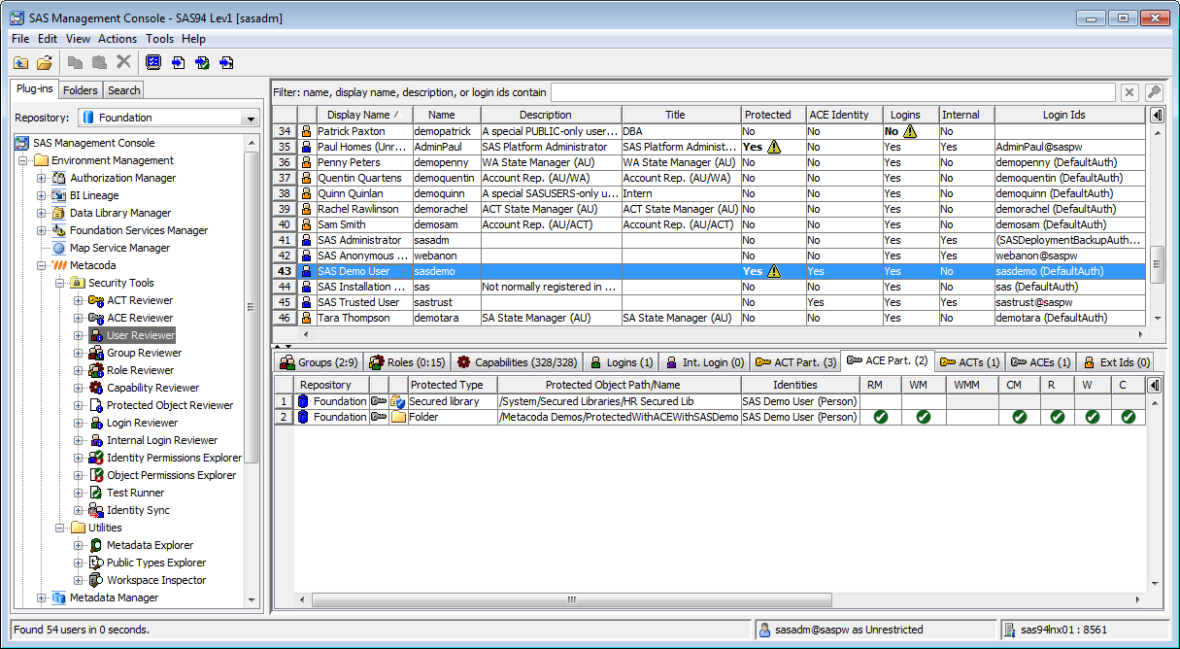Open Protected Object Reviewer
Image resolution: width=1180 pixels, height=649 pixels.
pyautogui.click(x=170, y=405)
